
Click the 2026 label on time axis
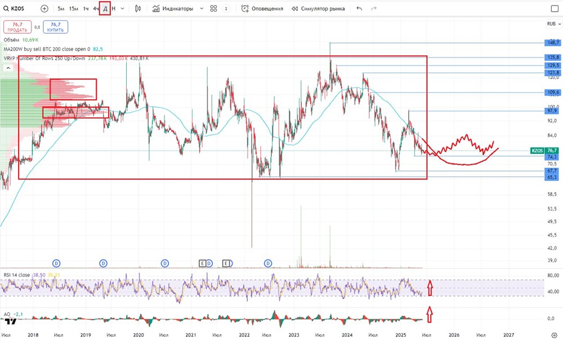[x=454, y=335]
